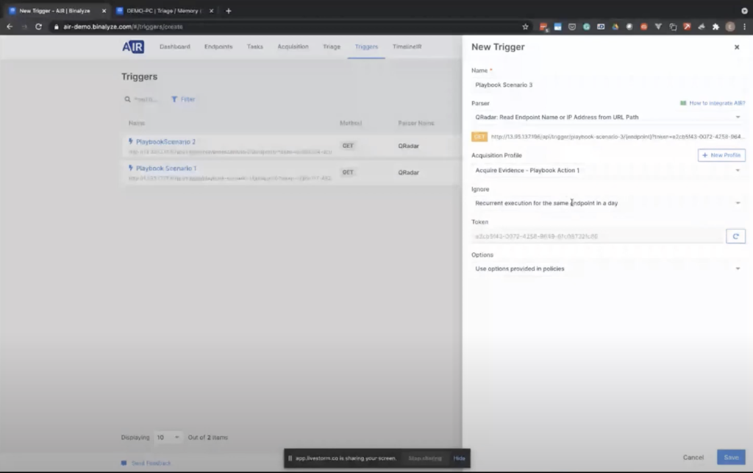Screen dimensions: 753x473
Task: Click the iD extension icon
Action: (x=601, y=27)
